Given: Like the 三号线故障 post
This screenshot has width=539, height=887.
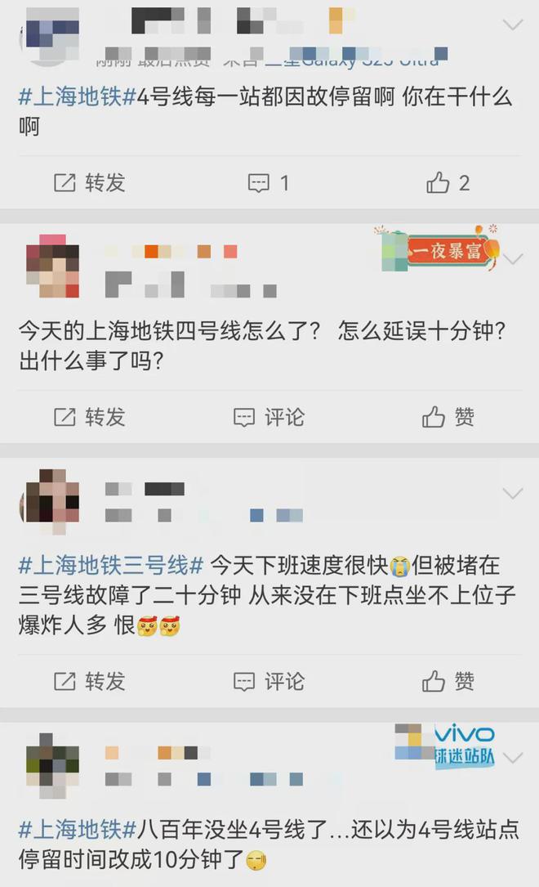Looking at the screenshot, I should tap(448, 681).
